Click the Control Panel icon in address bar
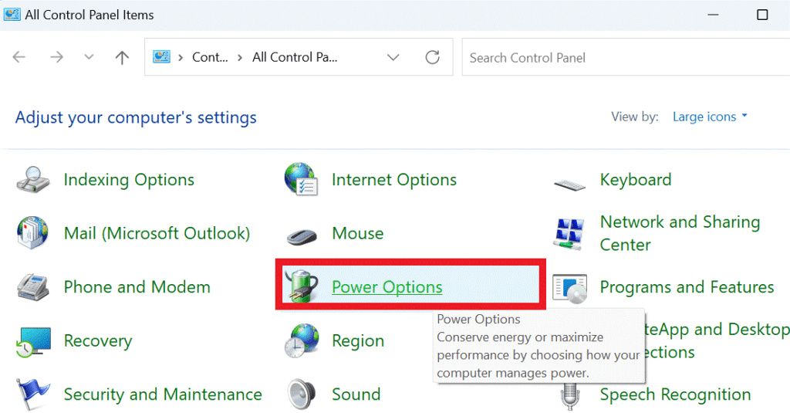The height and width of the screenshot is (413, 790). tap(162, 57)
